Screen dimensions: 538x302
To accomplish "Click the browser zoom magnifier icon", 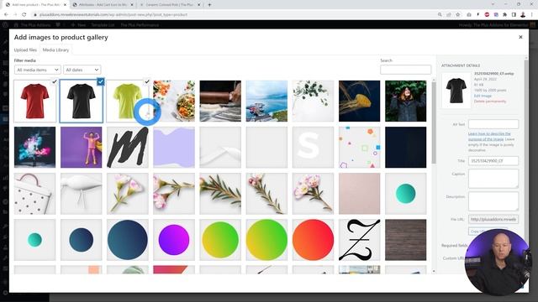I will (440, 15).
